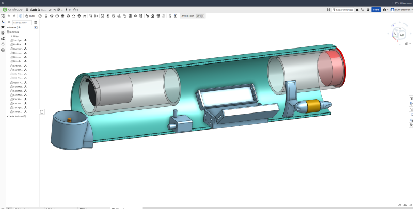The image size is (413, 209).
Task: Open the document hamburger menu beside Sub 3
Action: tap(27, 10)
